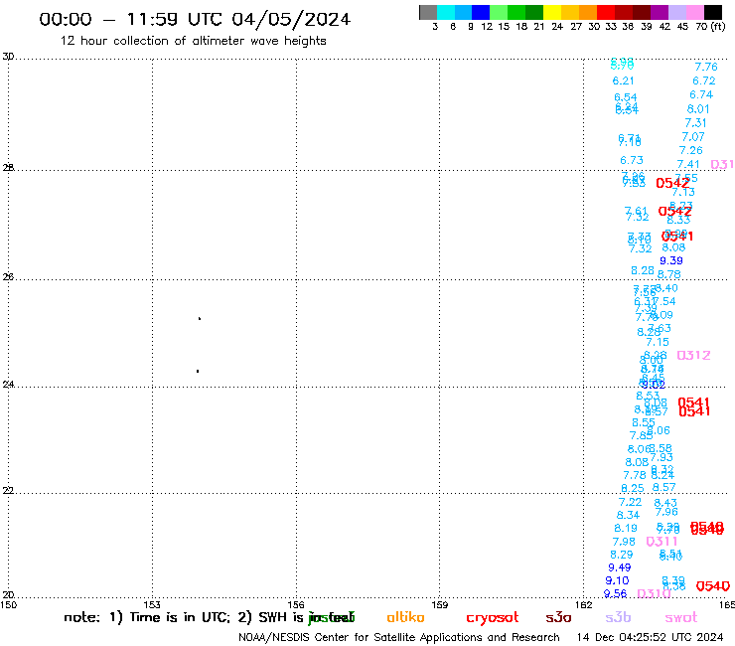Click the dark blue value 9.10
Screen dimensions: 735x646
[617, 580]
